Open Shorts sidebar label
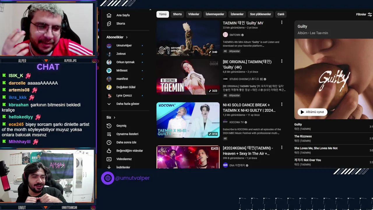This screenshot has width=373, height=210. tap(121, 24)
